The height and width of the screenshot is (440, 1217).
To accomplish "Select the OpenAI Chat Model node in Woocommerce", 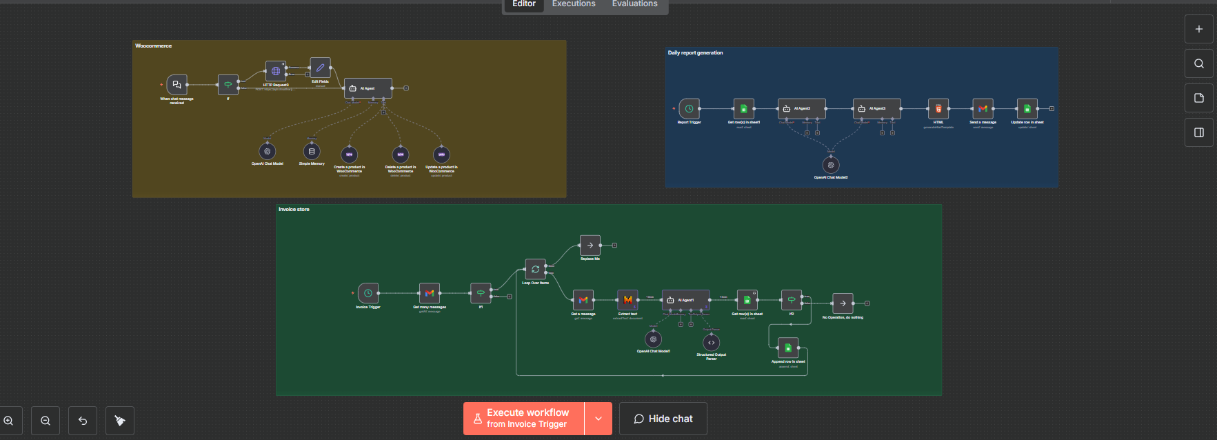I will point(268,152).
